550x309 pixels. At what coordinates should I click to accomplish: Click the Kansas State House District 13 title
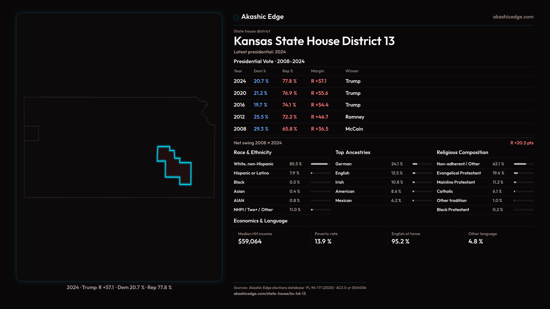pos(314,41)
